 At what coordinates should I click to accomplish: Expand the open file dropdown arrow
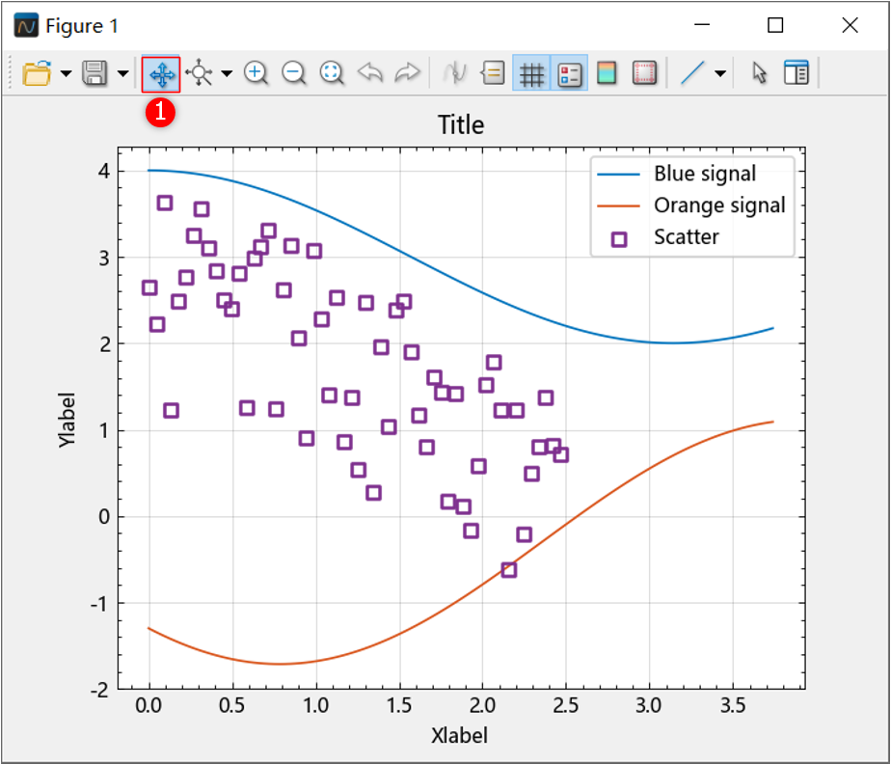(x=66, y=74)
